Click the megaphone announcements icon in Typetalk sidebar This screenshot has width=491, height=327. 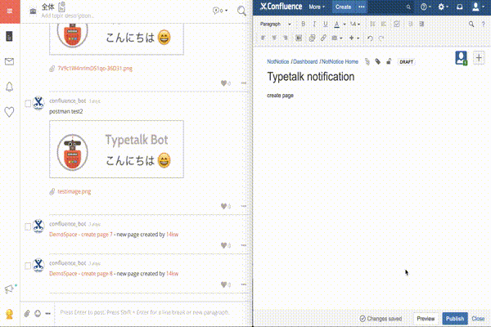tap(9, 289)
